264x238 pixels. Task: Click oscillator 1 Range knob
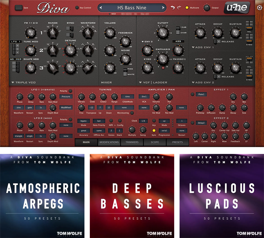[x=53, y=32]
